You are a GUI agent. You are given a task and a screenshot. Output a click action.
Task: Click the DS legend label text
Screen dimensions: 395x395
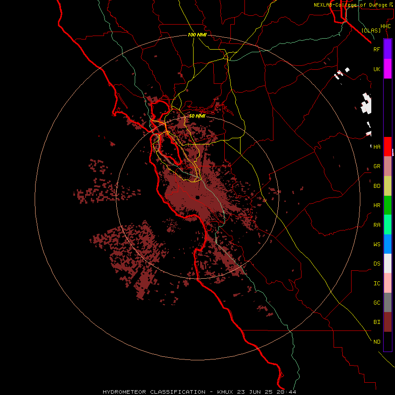377,264
